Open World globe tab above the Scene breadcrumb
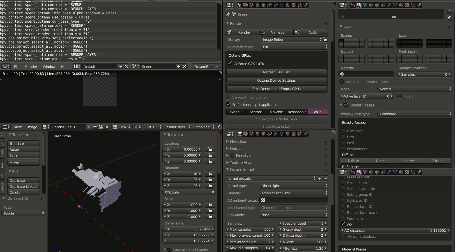455x252 pixels. (x=258, y=5)
